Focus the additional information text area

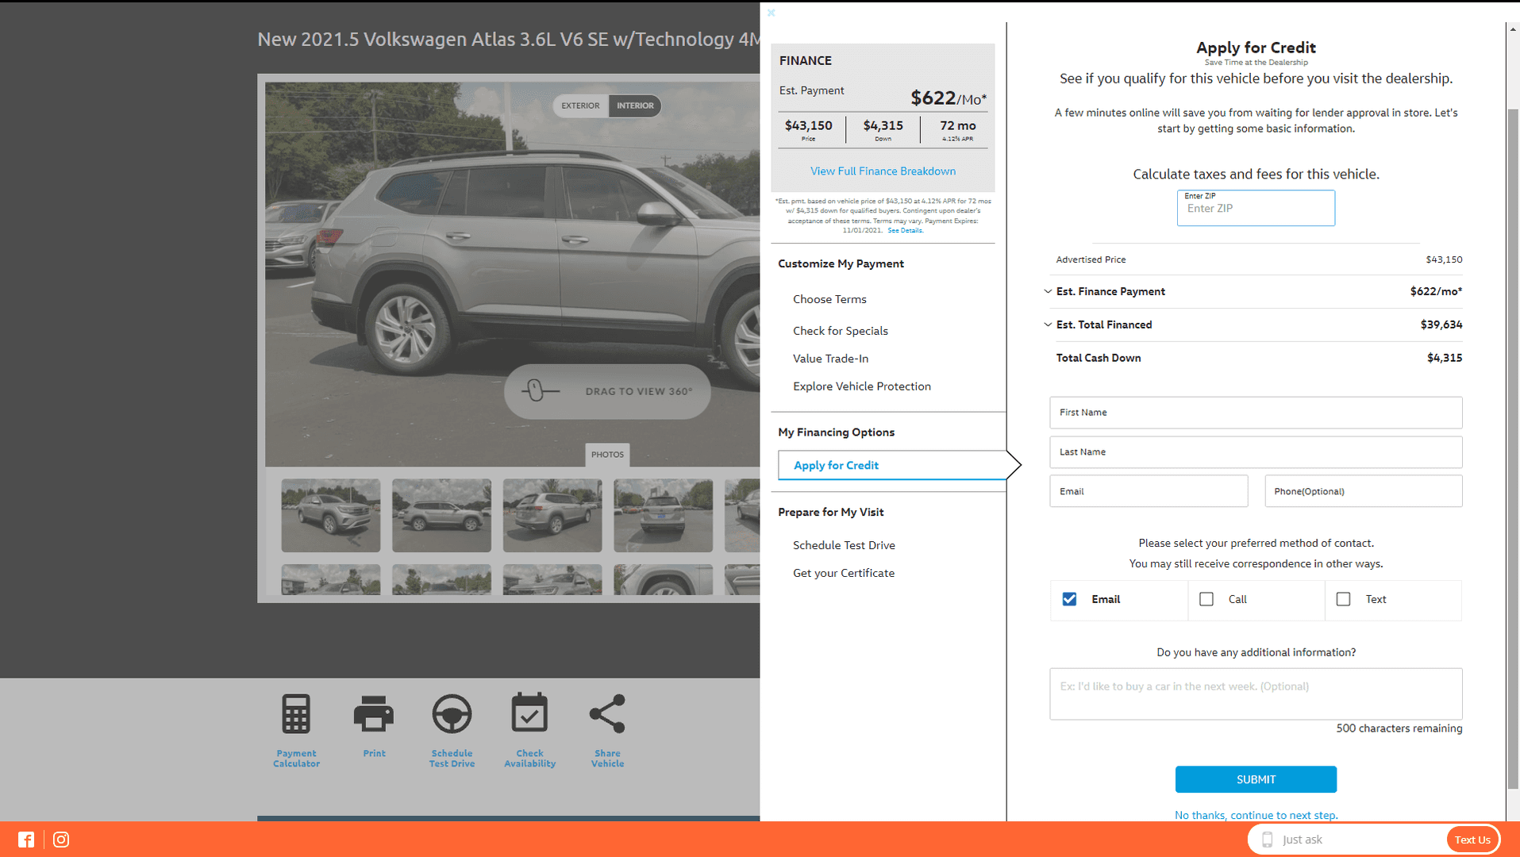tap(1256, 694)
